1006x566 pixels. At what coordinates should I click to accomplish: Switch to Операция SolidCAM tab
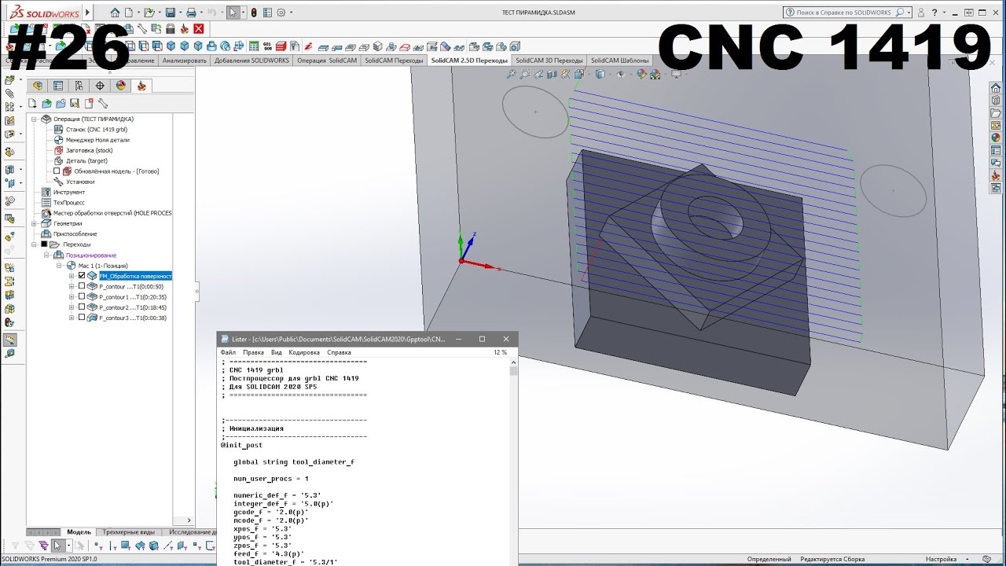click(x=327, y=61)
